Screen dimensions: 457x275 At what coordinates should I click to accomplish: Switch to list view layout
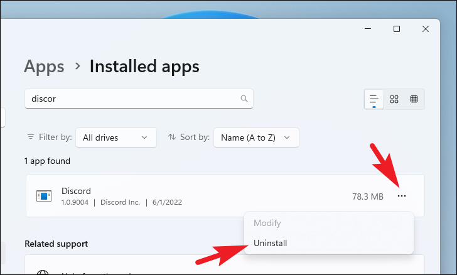374,99
